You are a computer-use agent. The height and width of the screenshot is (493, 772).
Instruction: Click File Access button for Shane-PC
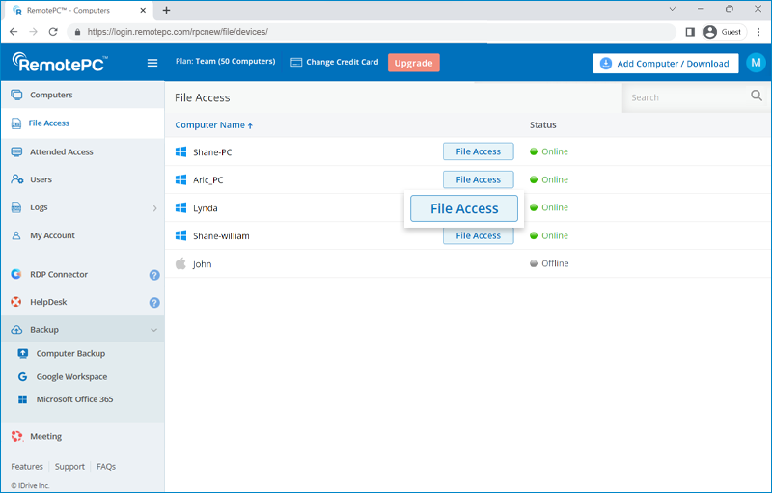(x=478, y=151)
